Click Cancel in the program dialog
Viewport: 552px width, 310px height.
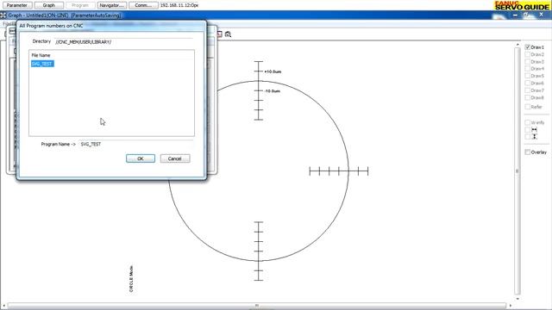click(175, 158)
